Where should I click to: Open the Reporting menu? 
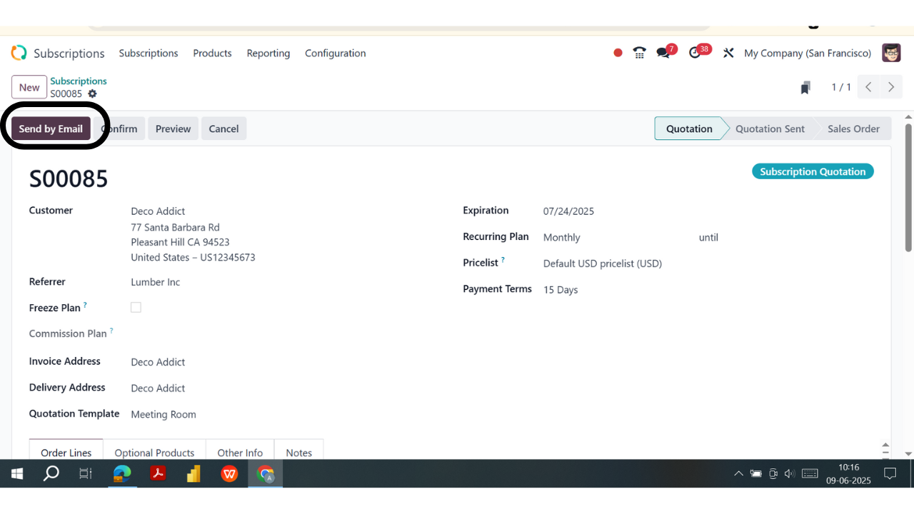point(268,53)
